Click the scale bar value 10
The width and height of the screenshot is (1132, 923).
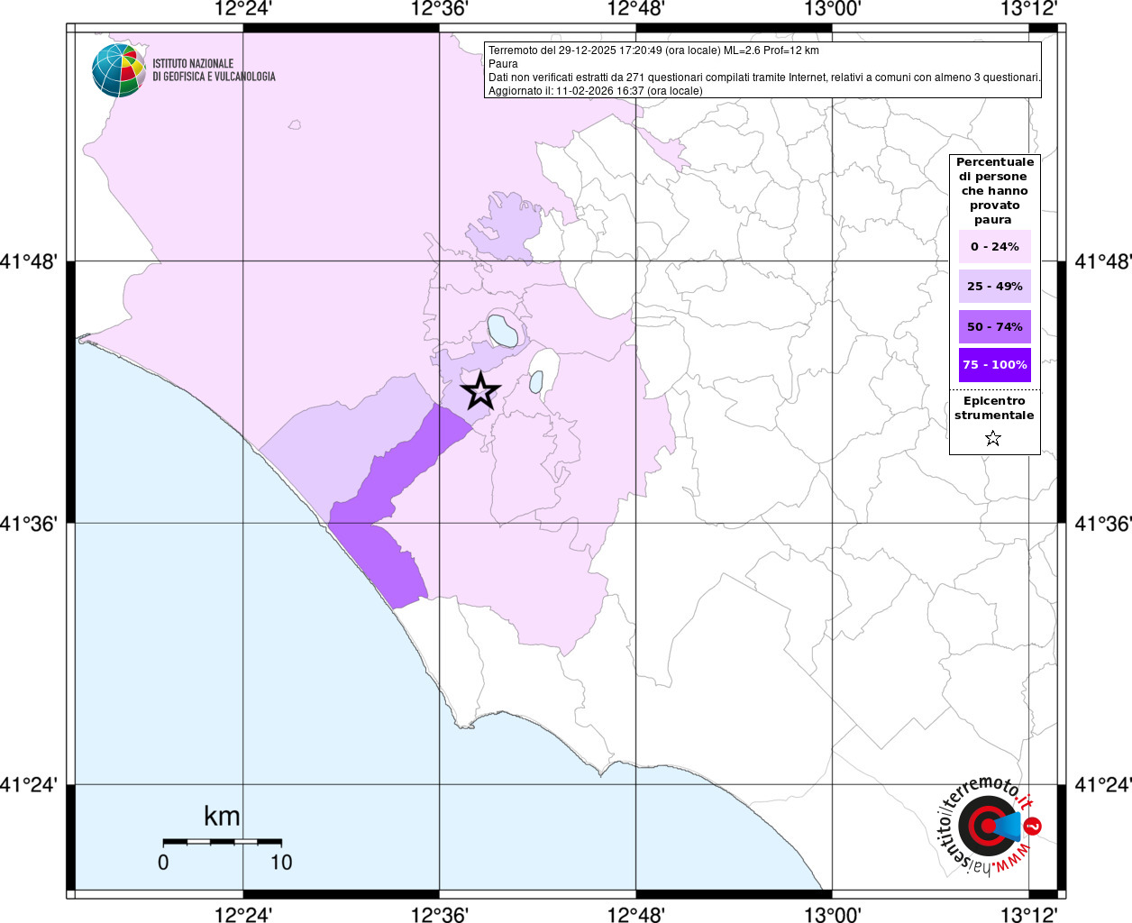(281, 863)
